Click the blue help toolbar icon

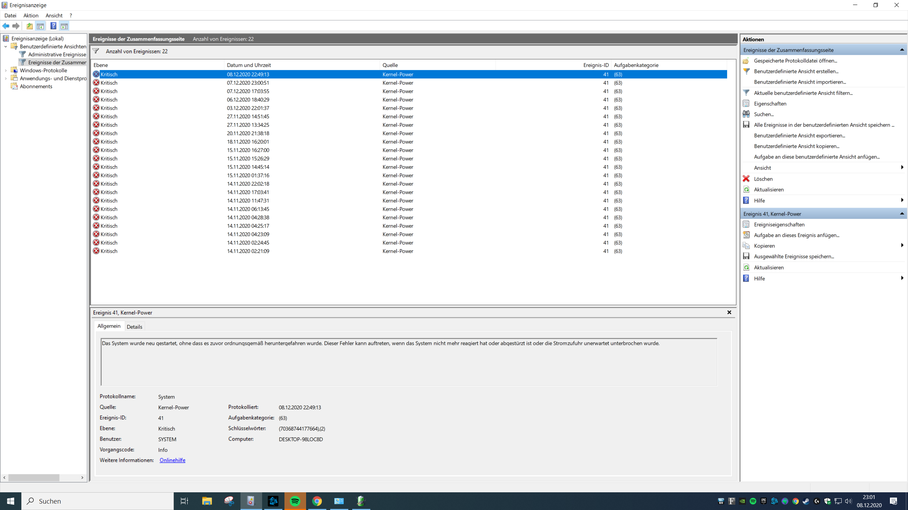click(53, 26)
